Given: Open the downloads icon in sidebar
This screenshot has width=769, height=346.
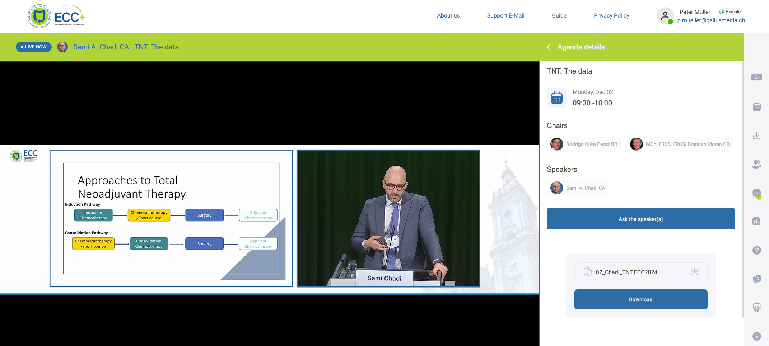Looking at the screenshot, I should 756,136.
